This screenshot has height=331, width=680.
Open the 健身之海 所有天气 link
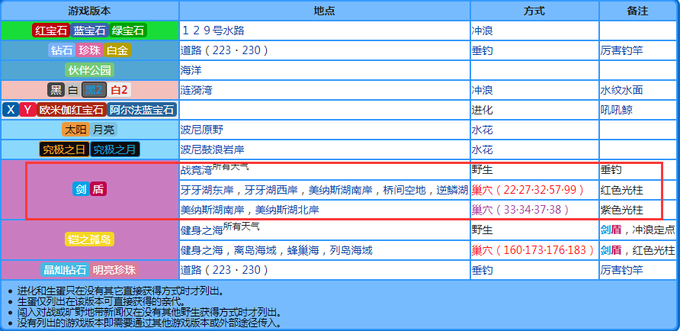pyautogui.click(x=220, y=229)
